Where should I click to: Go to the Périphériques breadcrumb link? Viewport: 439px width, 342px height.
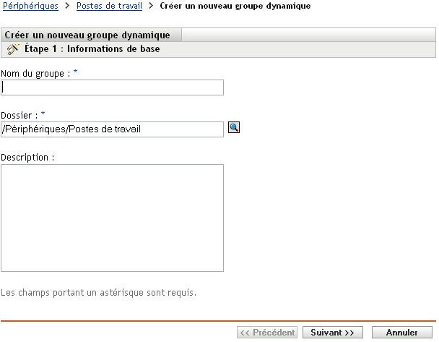click(31, 6)
